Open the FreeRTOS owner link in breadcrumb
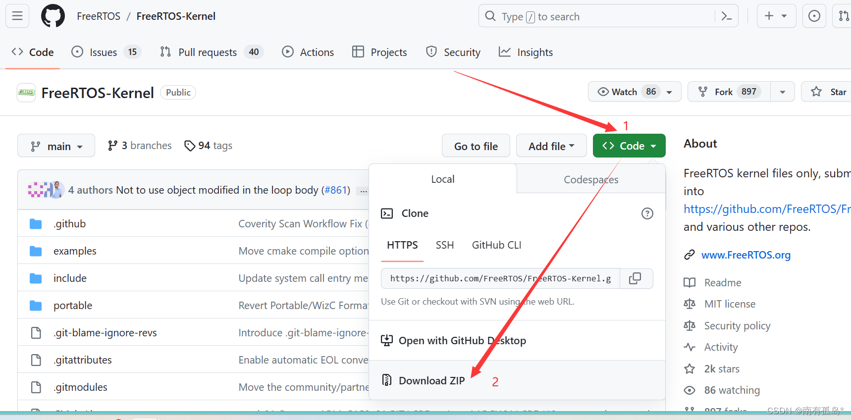The height and width of the screenshot is (420, 851). point(99,16)
